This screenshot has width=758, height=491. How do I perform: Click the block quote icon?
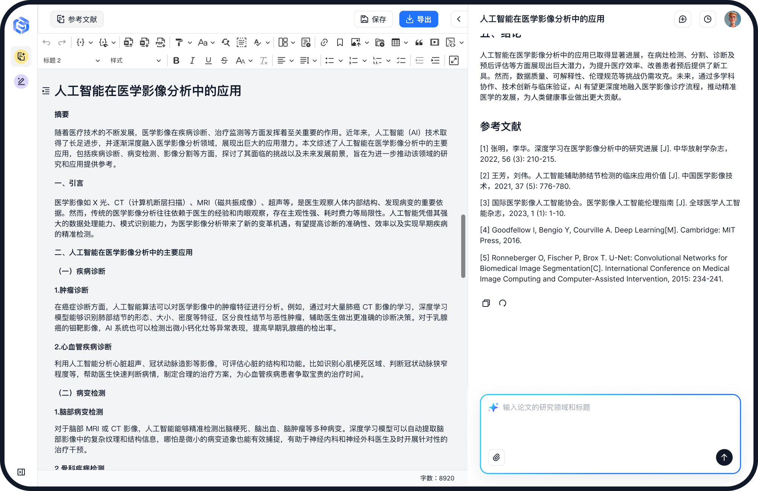[419, 43]
